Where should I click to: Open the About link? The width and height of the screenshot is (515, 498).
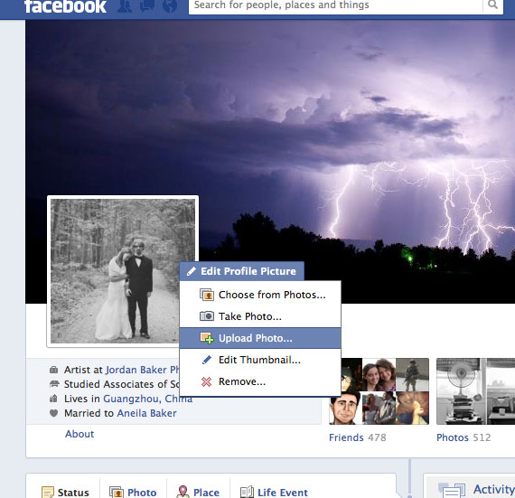pyautogui.click(x=80, y=434)
